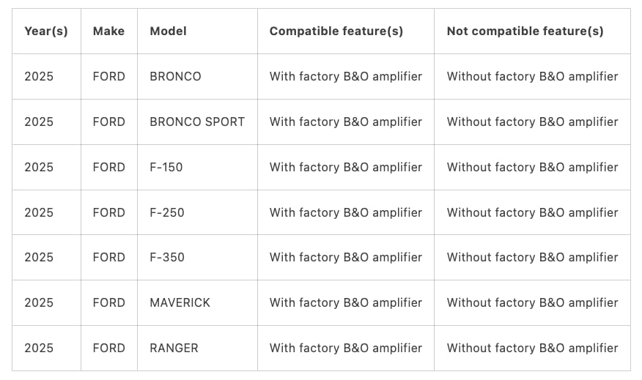
Task: Click FORD make in BRONCO SPORT row
Action: coord(108,122)
